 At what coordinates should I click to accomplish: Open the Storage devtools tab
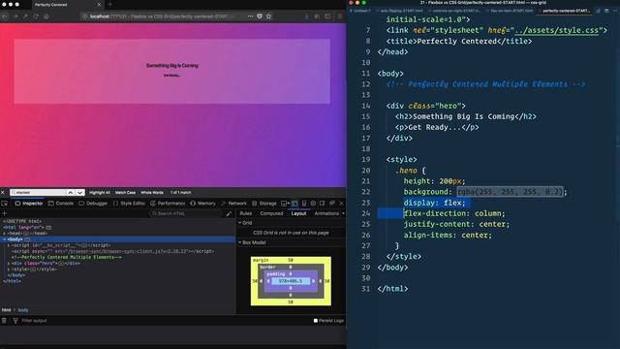(x=264, y=204)
